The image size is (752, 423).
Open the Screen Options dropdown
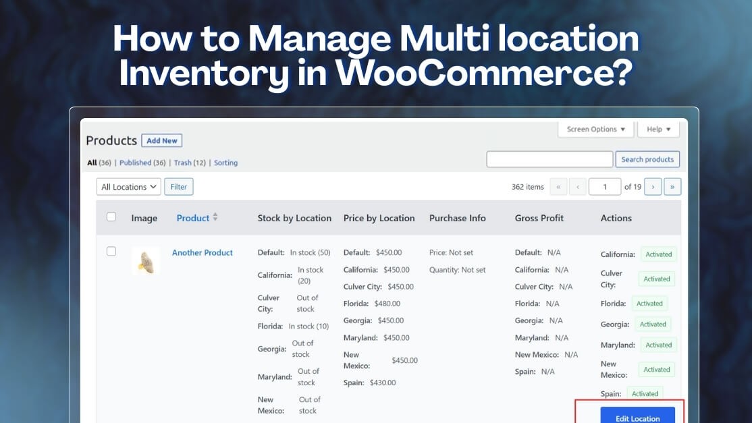tap(595, 129)
